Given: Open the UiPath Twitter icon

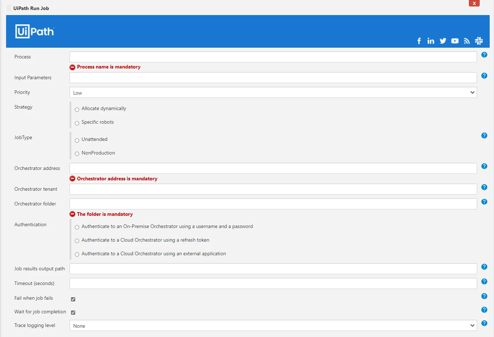Looking at the screenshot, I should (x=443, y=41).
